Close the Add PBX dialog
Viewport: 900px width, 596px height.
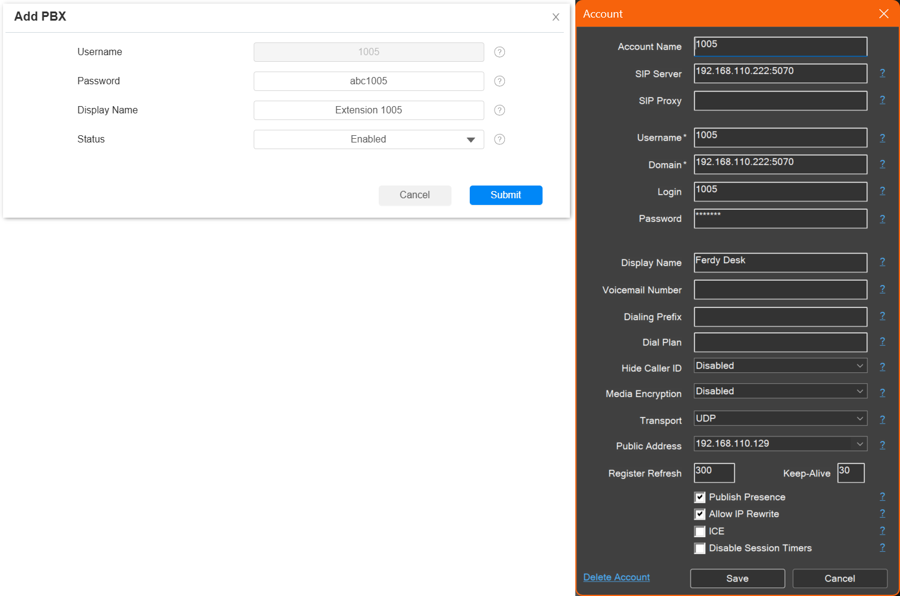(x=555, y=17)
